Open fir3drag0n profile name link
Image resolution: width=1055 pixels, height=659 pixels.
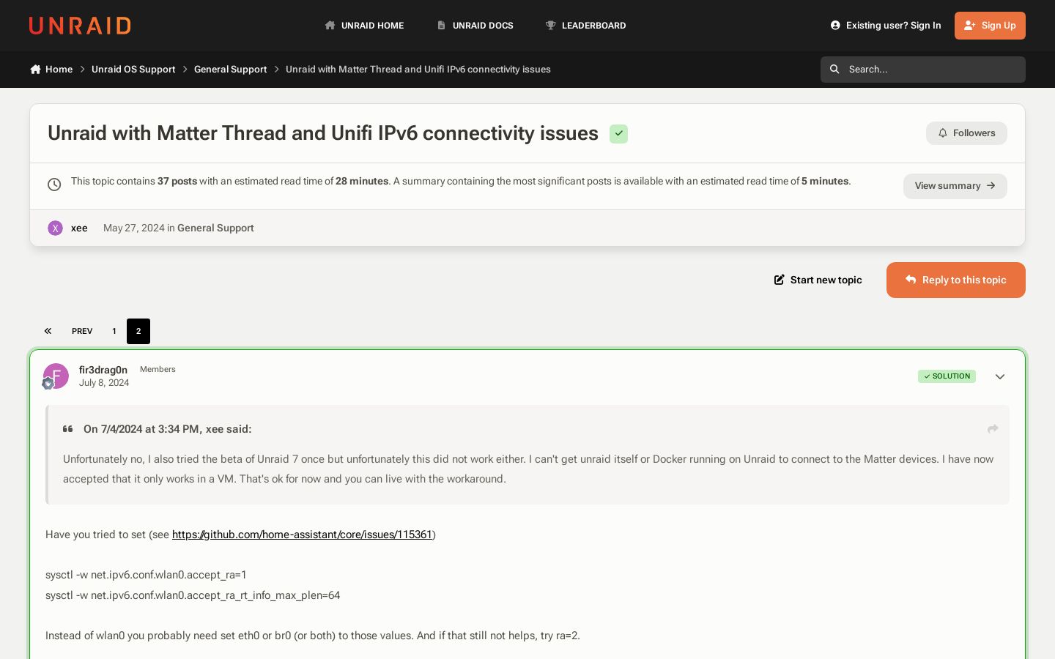tap(103, 371)
